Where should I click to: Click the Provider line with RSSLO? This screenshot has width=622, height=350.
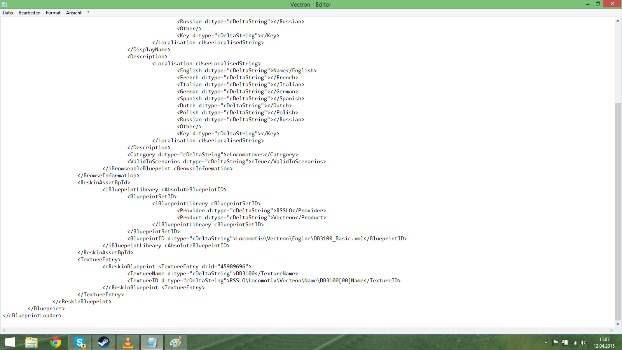coord(252,211)
